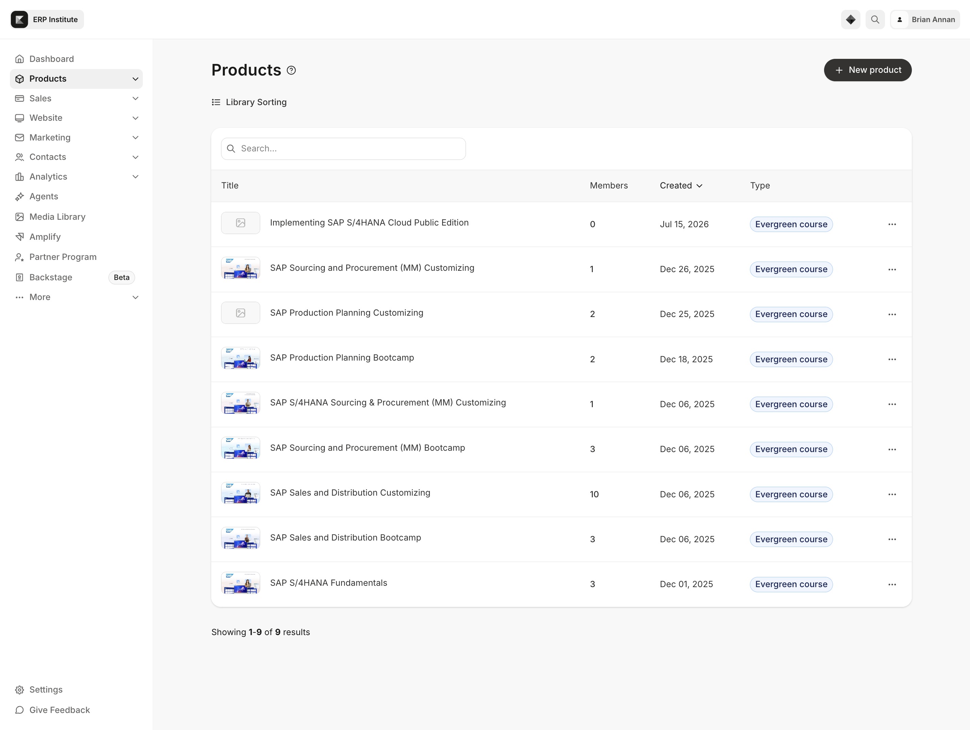Click the ERP Institute logo icon
Viewport: 970px width, 730px height.
click(x=19, y=20)
